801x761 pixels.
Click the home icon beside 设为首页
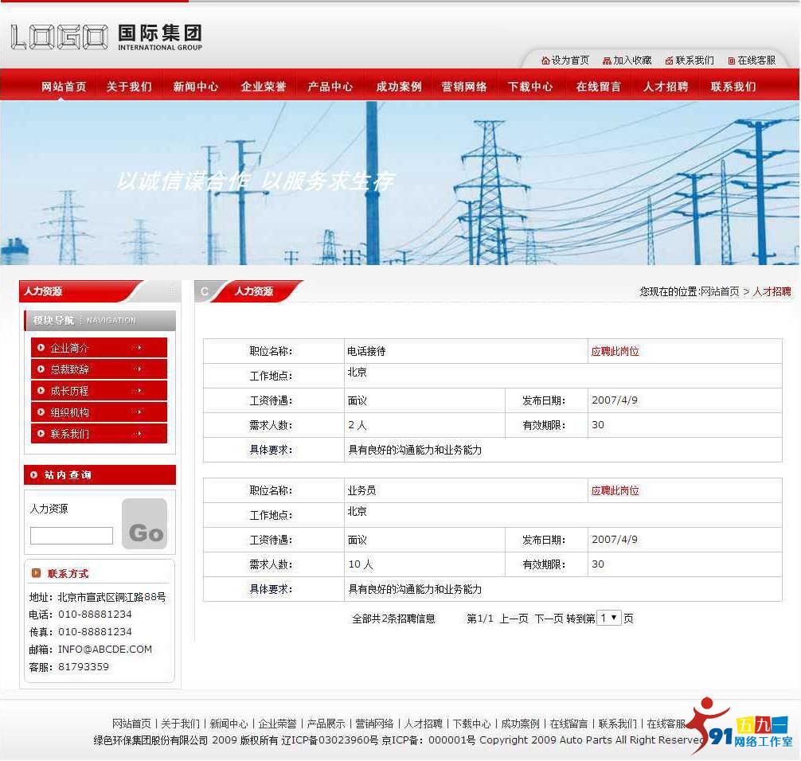(545, 60)
